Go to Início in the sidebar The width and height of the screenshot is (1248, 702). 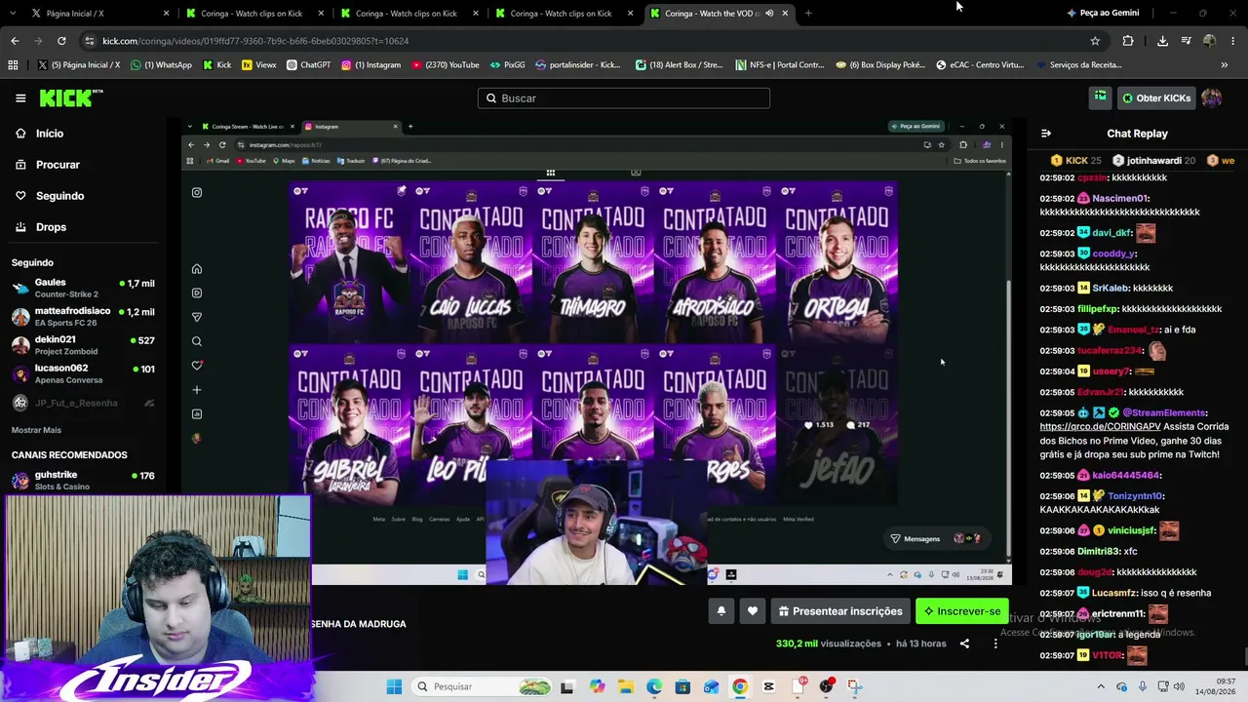(x=50, y=134)
